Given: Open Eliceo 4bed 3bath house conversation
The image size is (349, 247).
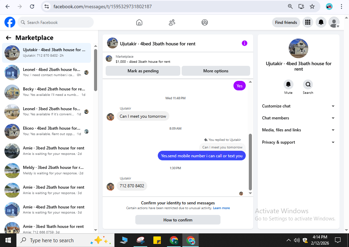Looking at the screenshot, I should [x=46, y=131].
